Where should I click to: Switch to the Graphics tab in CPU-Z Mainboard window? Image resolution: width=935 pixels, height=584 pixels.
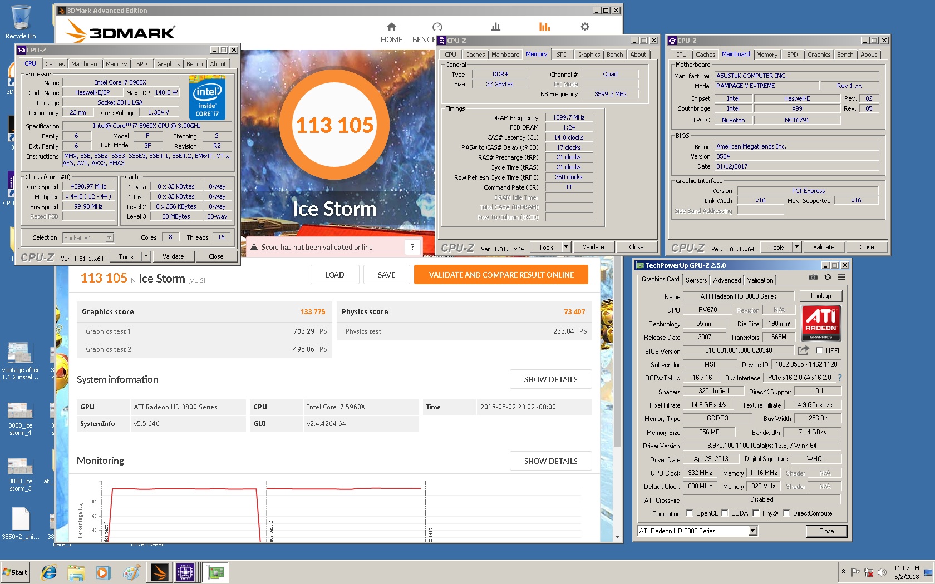coord(819,55)
